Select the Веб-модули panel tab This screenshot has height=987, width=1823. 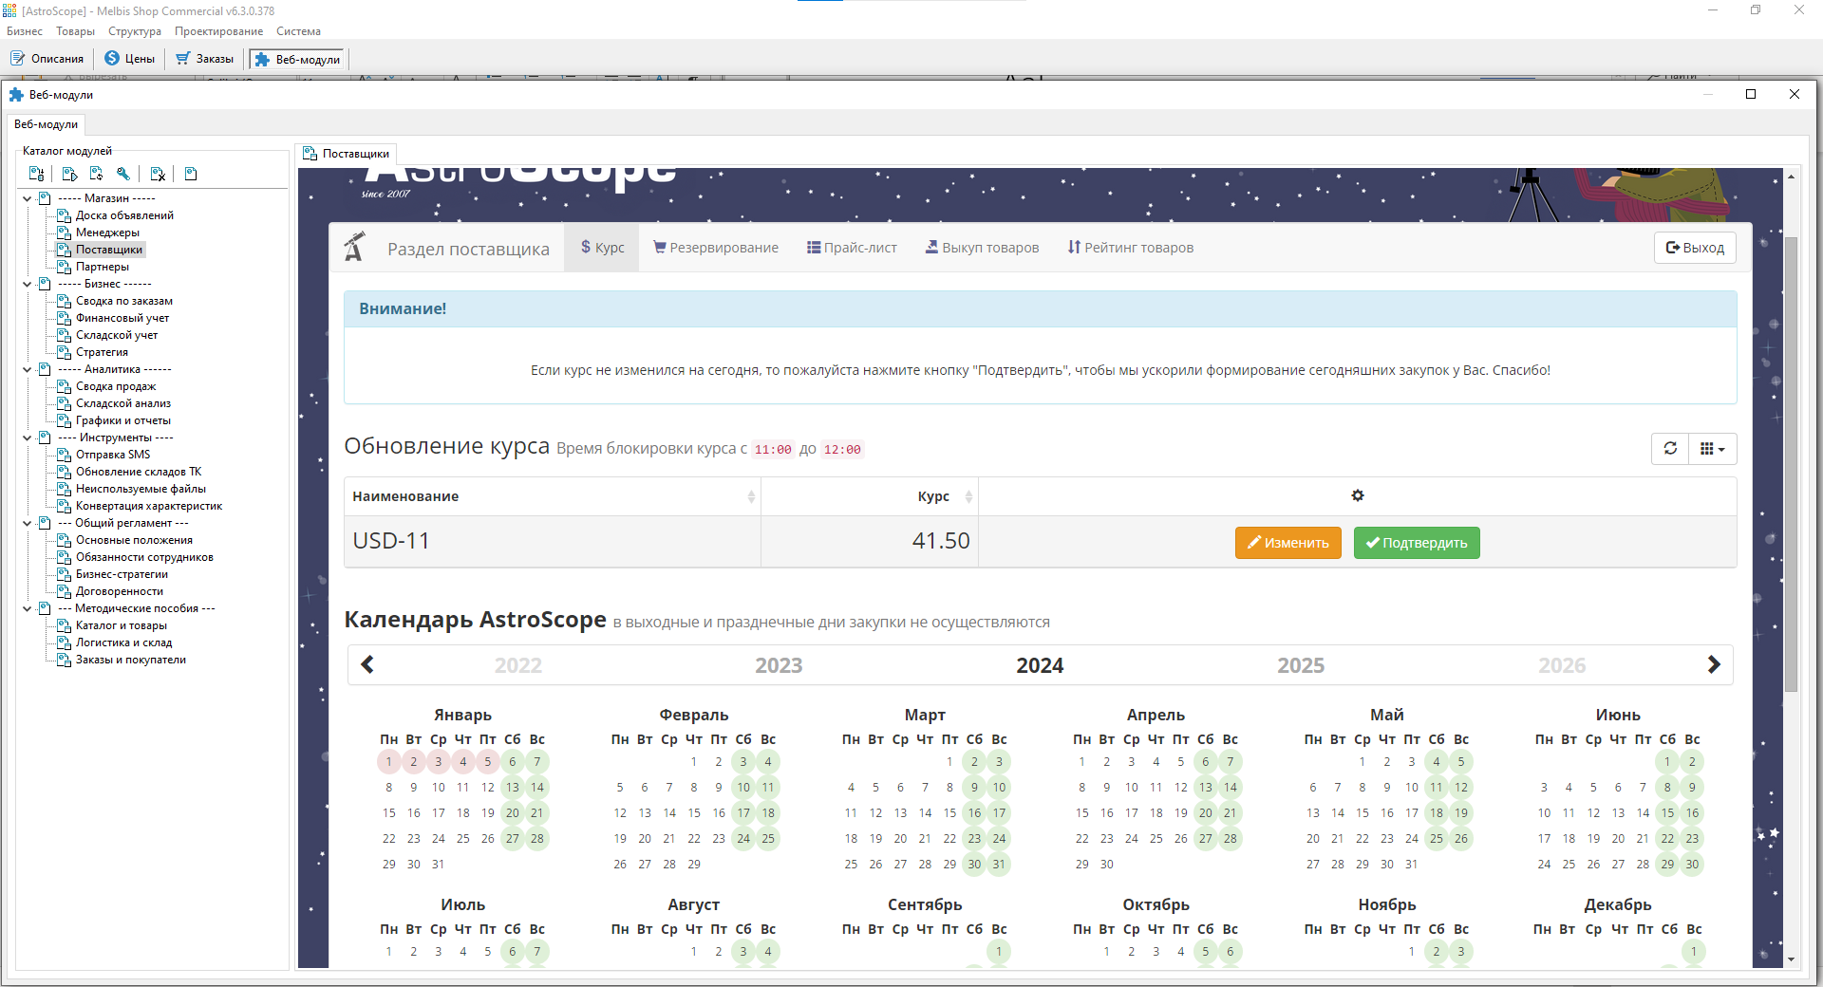[x=46, y=124]
